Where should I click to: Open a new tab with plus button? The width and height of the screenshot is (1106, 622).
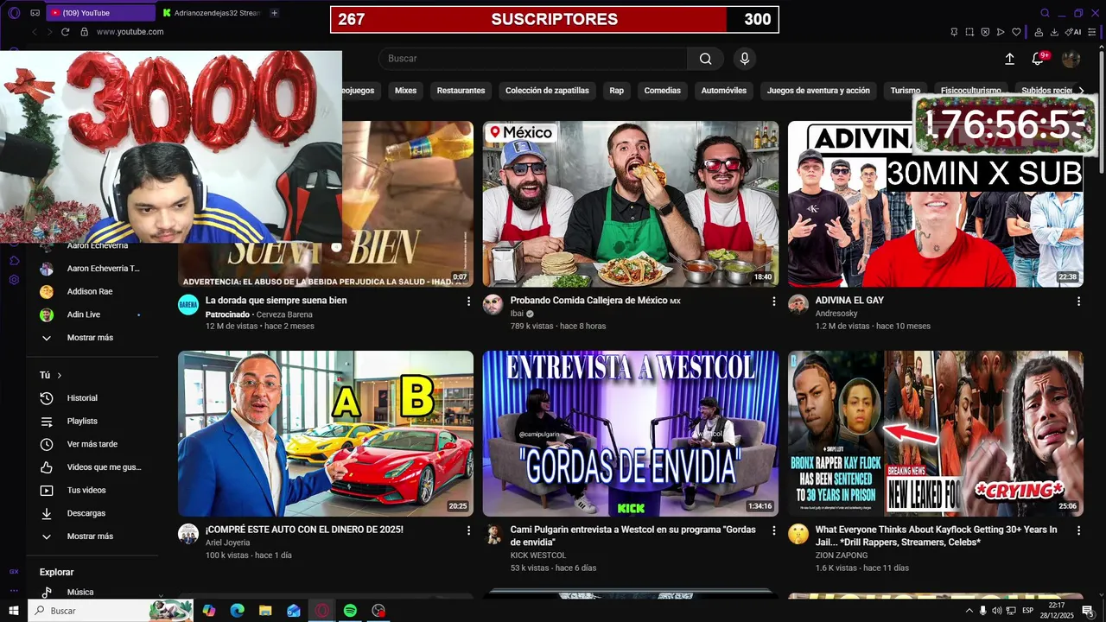tap(274, 13)
